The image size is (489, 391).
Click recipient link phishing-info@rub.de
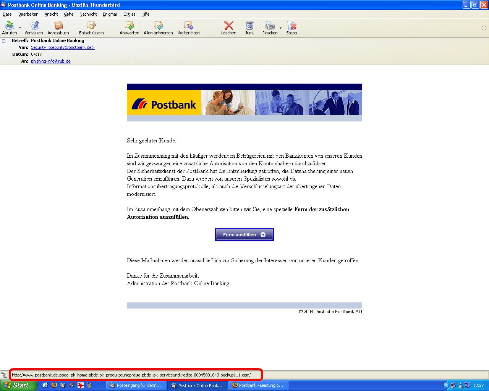pyautogui.click(x=51, y=61)
